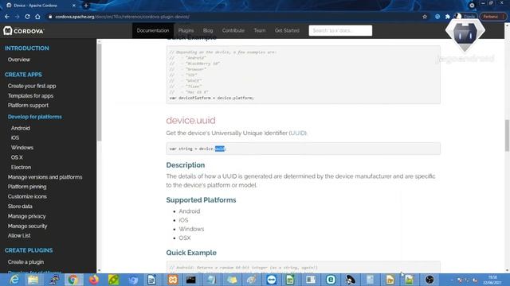This screenshot has height=286, width=510.
Task: Focus the browser address bar
Action: (x=234, y=17)
